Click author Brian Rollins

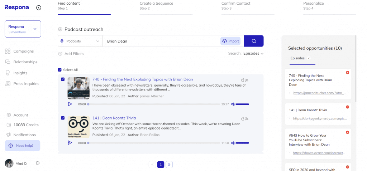tap(150, 135)
